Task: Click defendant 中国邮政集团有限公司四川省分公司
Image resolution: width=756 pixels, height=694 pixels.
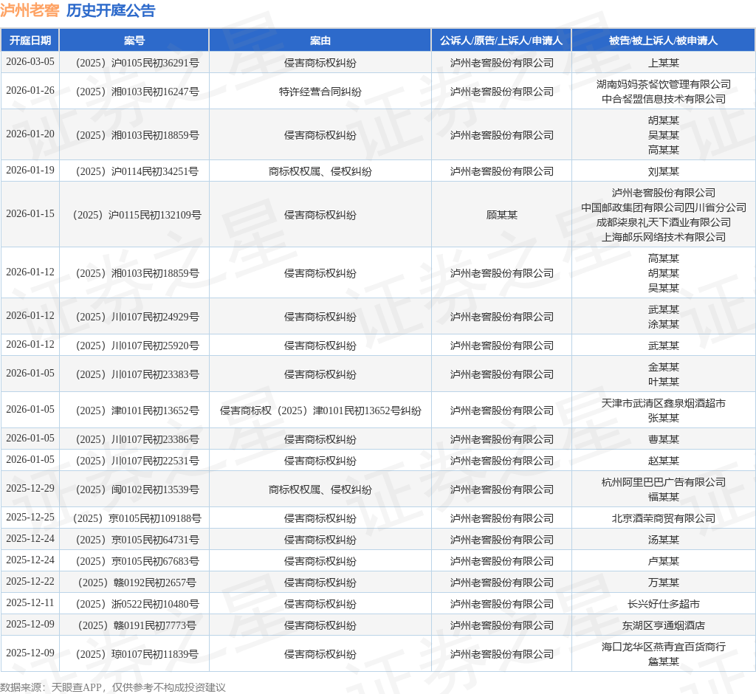Action: (664, 207)
